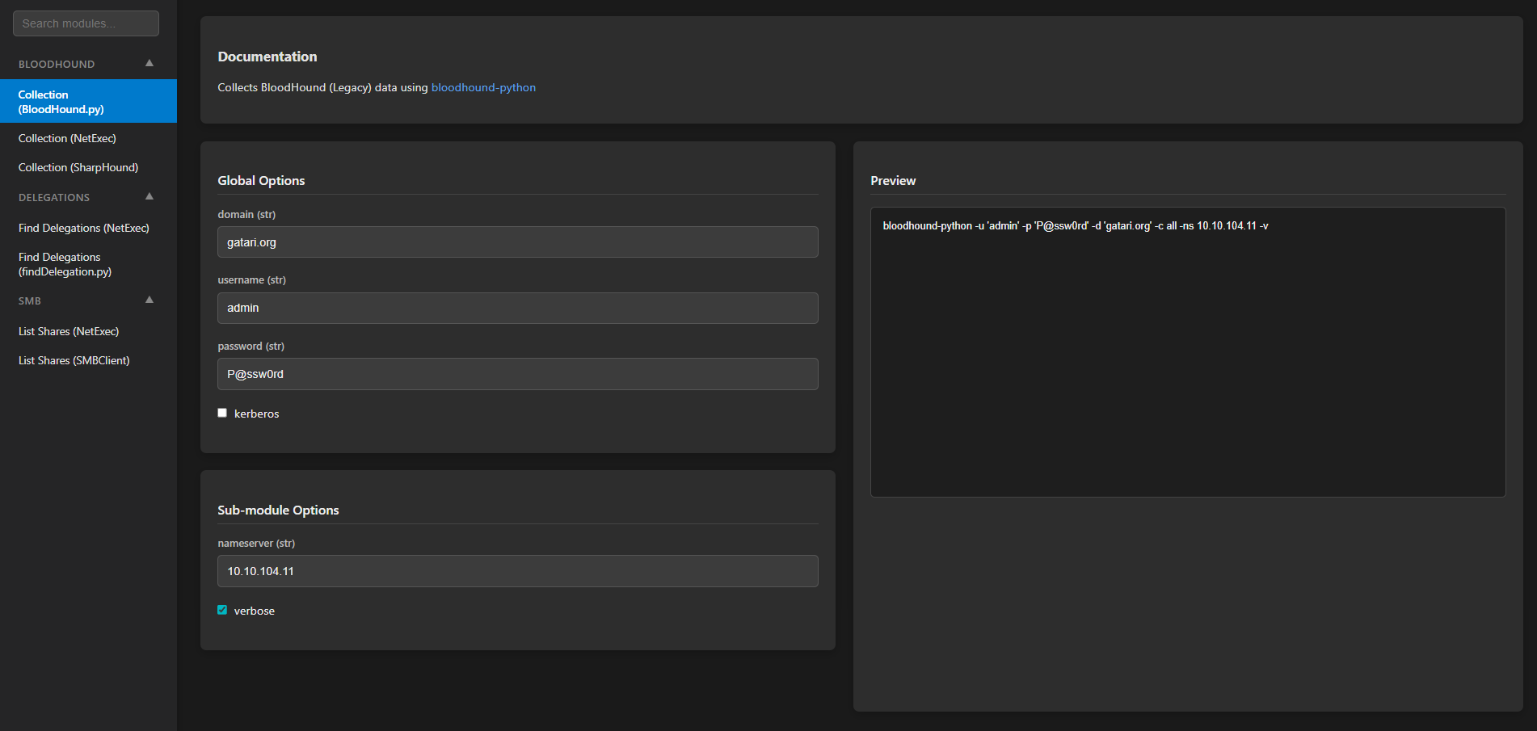1537x731 pixels.
Task: Click the BLOODHOUND section header
Action: pos(57,64)
